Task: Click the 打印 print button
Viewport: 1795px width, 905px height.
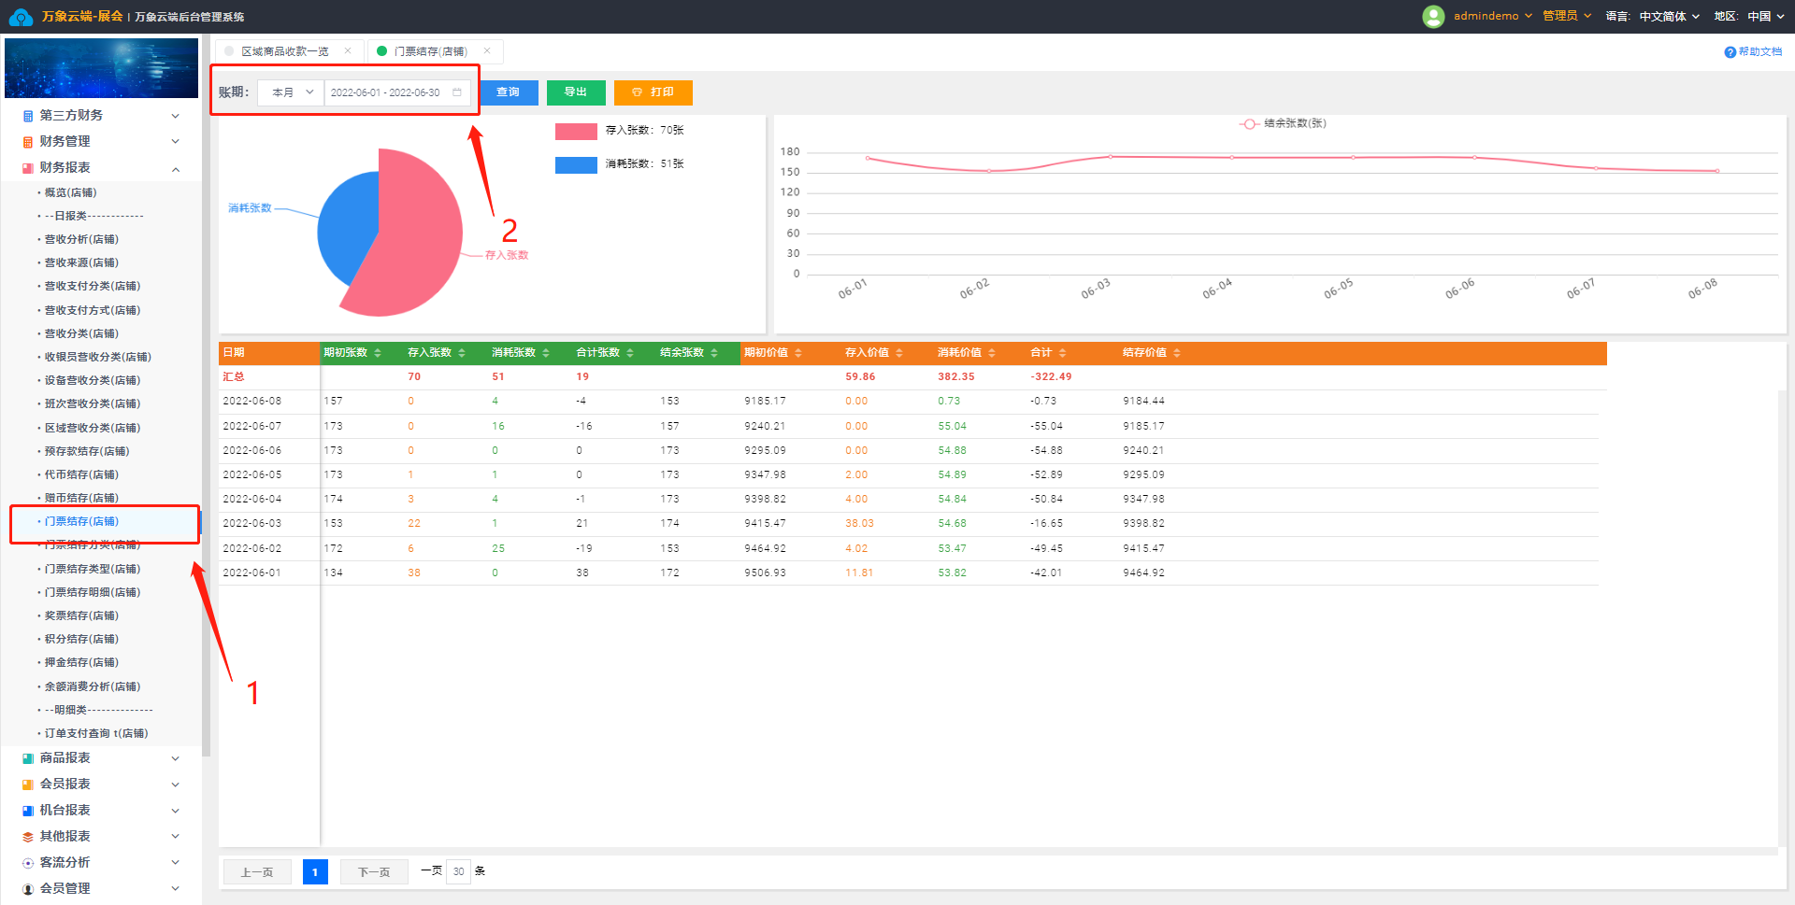Action: (653, 92)
